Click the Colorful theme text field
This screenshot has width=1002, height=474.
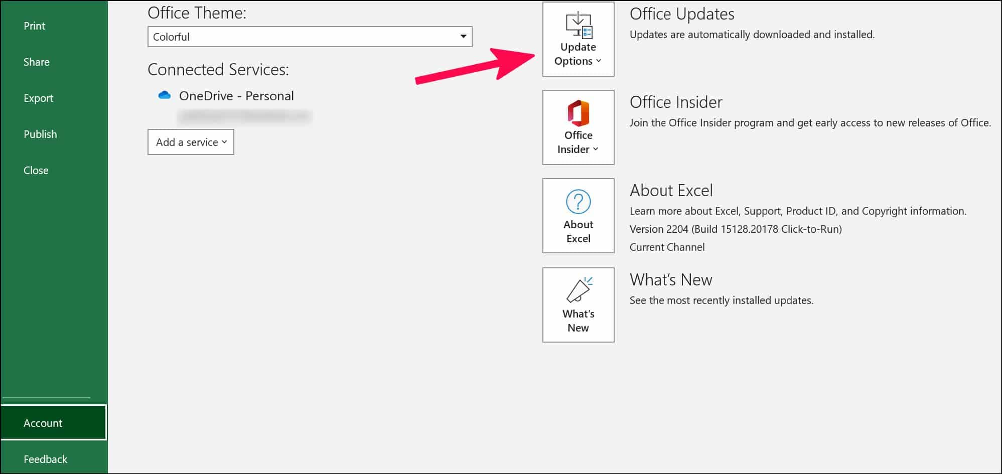coord(301,37)
